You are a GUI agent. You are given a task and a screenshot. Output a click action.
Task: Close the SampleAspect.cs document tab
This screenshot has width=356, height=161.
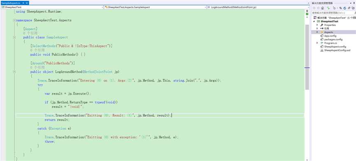point(27,3)
